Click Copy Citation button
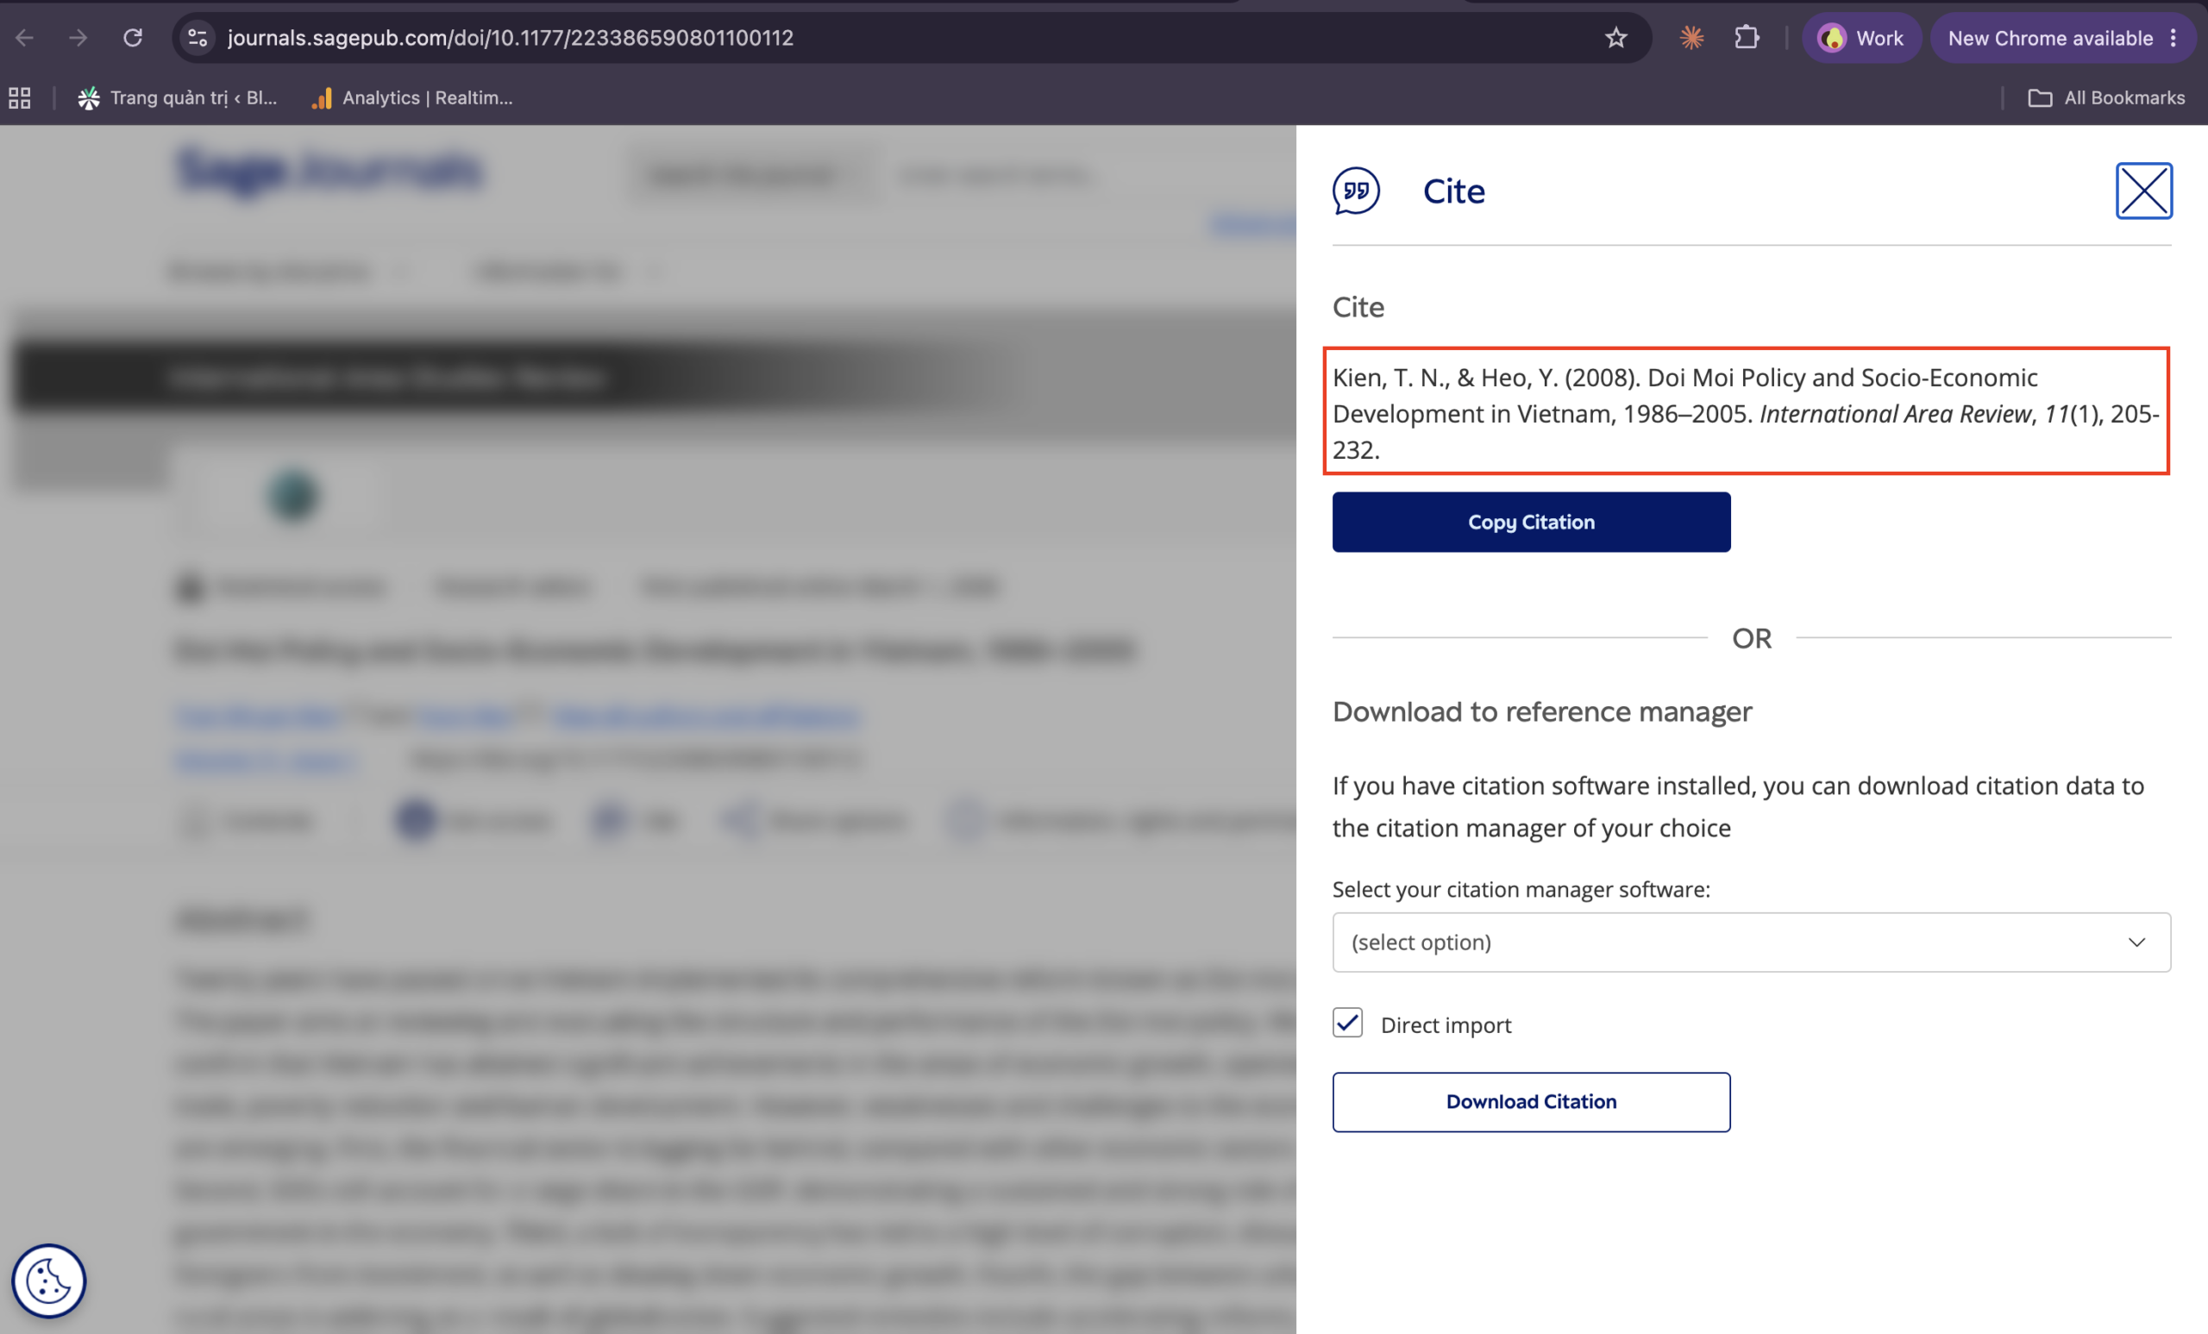The image size is (2208, 1334). point(1531,523)
